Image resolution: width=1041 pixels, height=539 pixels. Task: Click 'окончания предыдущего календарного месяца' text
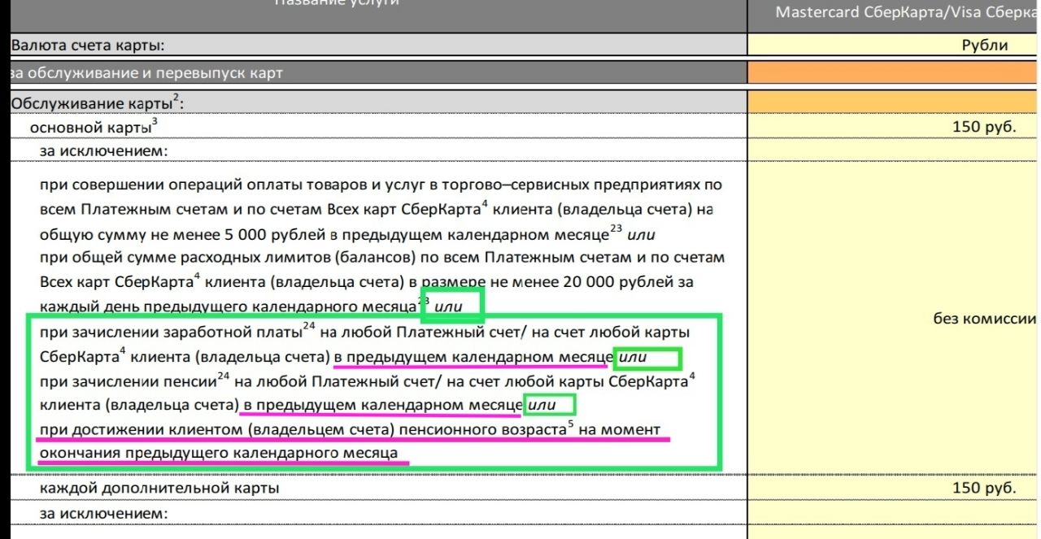click(x=220, y=453)
